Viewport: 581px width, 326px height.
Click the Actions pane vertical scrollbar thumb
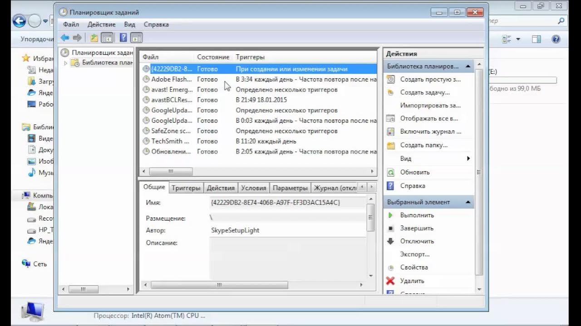pyautogui.click(x=478, y=172)
